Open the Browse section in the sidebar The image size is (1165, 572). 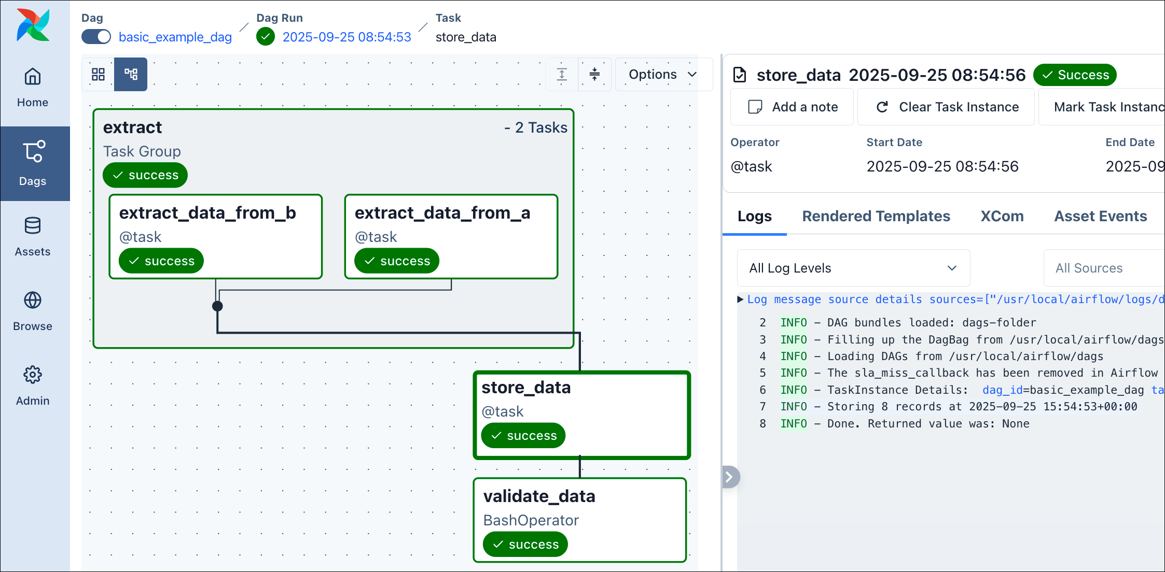pyautogui.click(x=33, y=310)
